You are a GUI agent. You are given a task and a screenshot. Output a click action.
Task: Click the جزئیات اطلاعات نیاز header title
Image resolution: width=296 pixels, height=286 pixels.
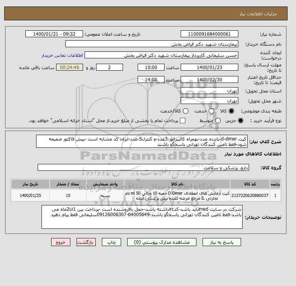[x=258, y=14]
